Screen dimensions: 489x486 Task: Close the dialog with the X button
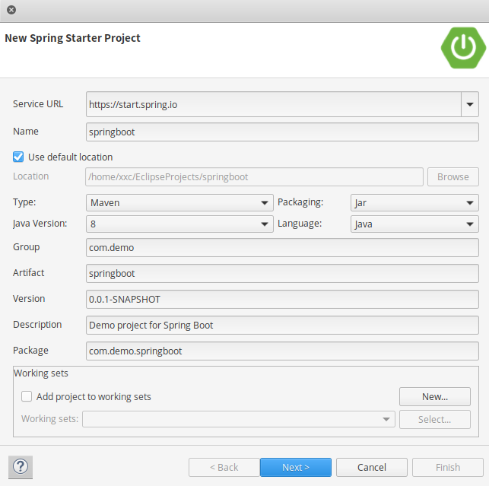(11, 11)
